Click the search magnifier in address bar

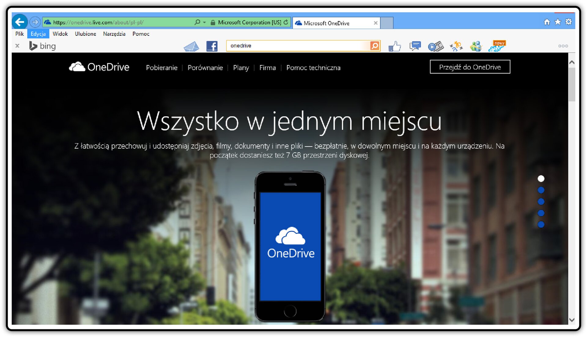click(x=198, y=22)
